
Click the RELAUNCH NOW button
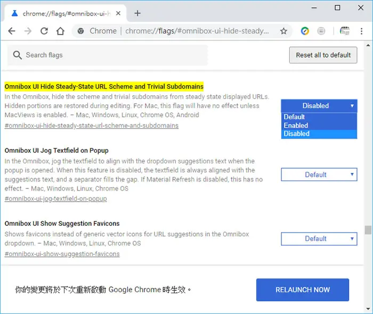(x=303, y=290)
